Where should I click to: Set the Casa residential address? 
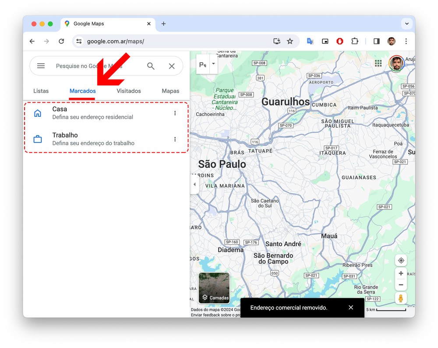pyautogui.click(x=92, y=113)
